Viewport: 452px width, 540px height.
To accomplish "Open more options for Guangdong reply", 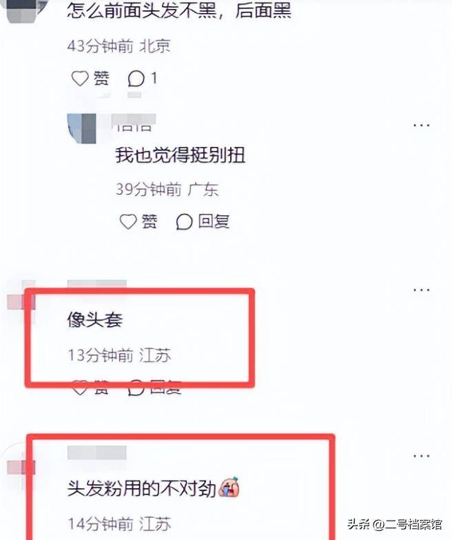I will 422,125.
